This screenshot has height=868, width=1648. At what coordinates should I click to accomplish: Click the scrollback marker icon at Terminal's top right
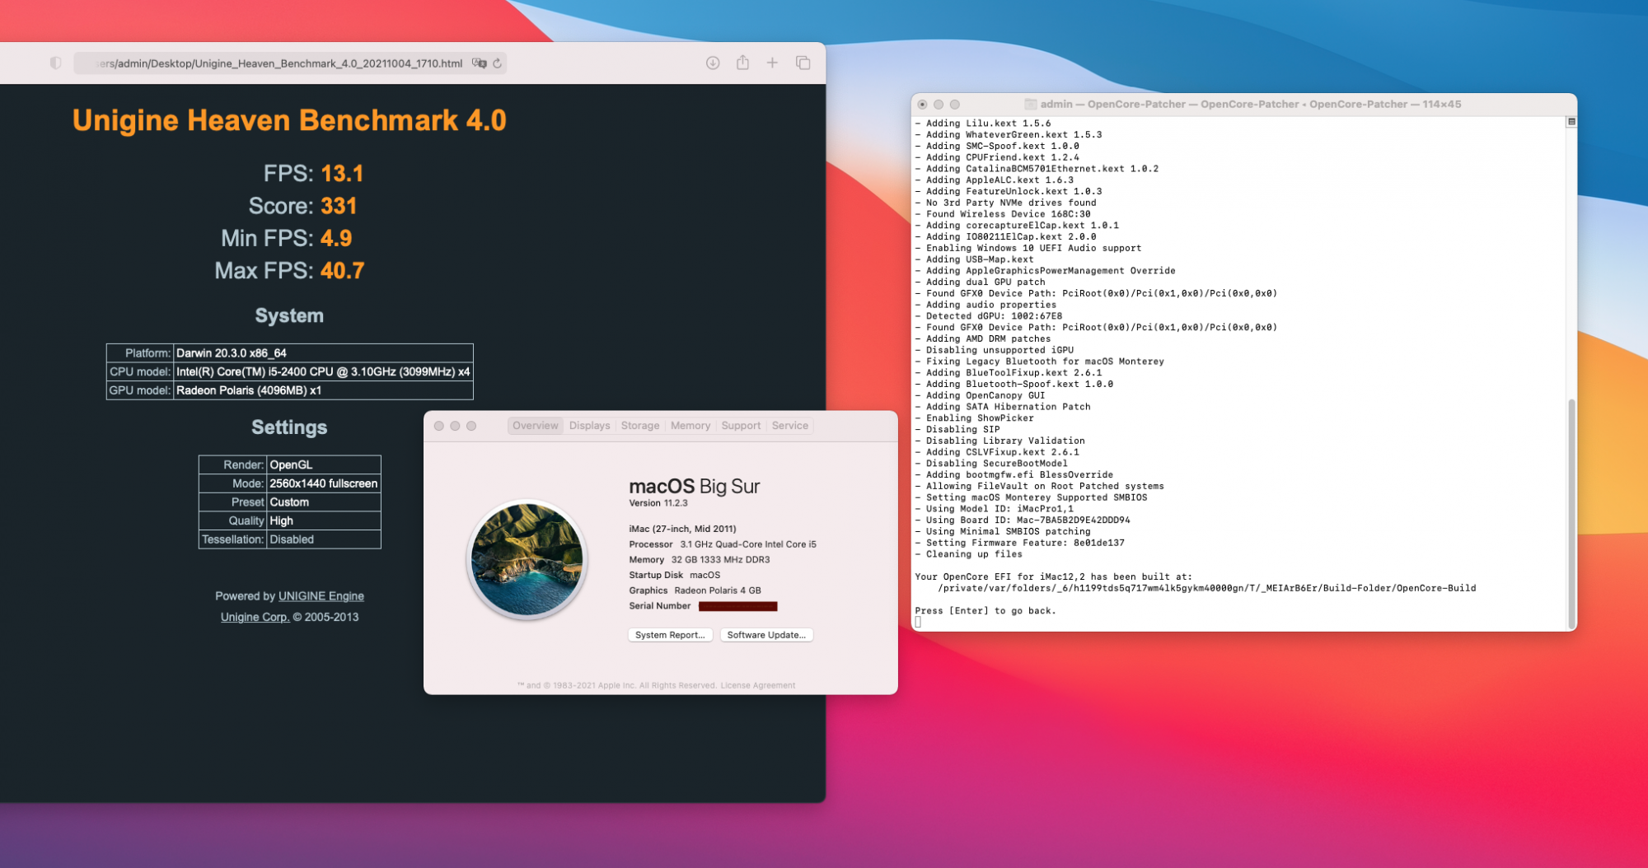tap(1571, 122)
